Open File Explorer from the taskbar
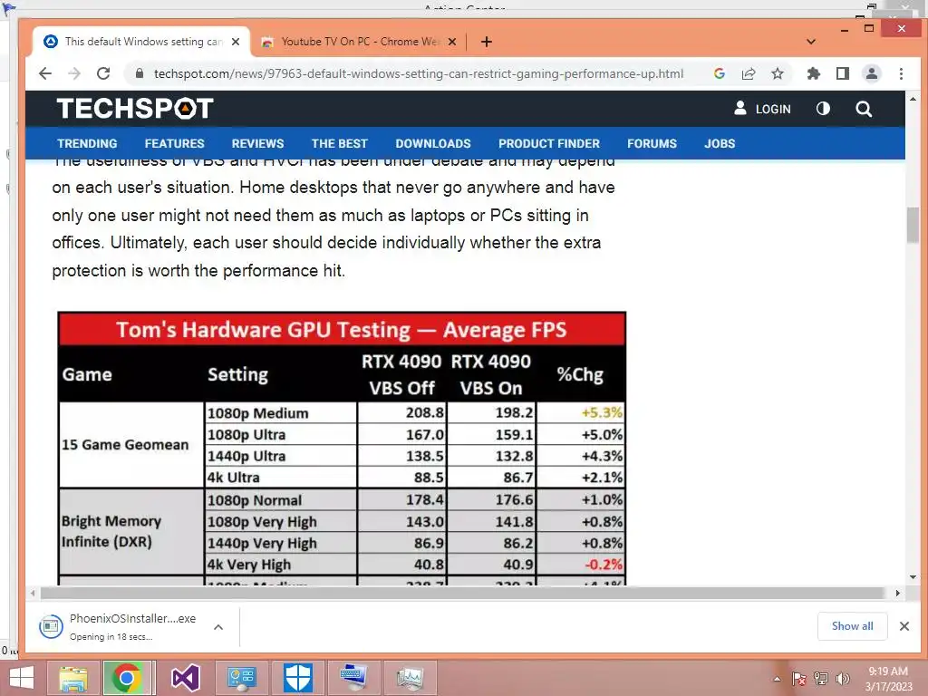 (73, 678)
